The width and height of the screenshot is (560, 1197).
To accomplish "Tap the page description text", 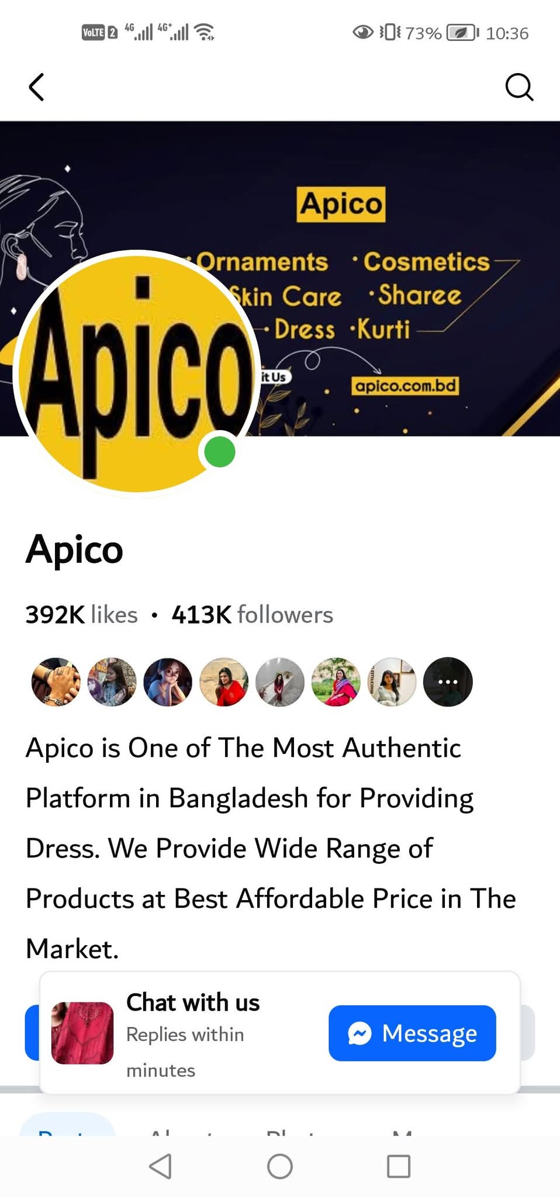I will (271, 848).
